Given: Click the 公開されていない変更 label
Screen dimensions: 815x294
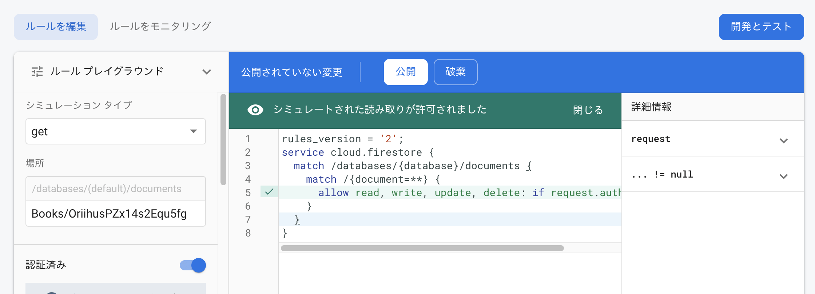Looking at the screenshot, I should point(292,72).
